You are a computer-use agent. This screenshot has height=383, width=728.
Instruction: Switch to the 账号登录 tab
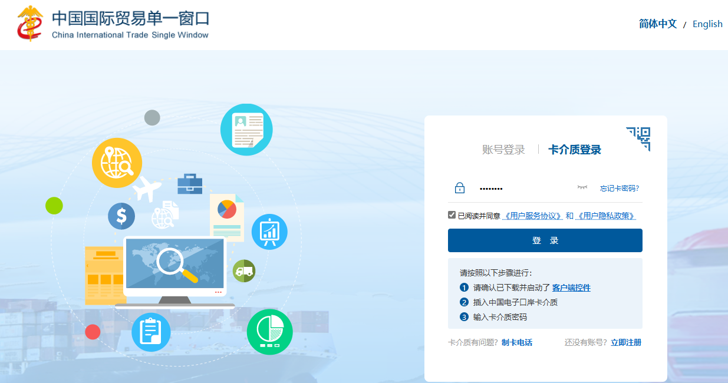(503, 149)
